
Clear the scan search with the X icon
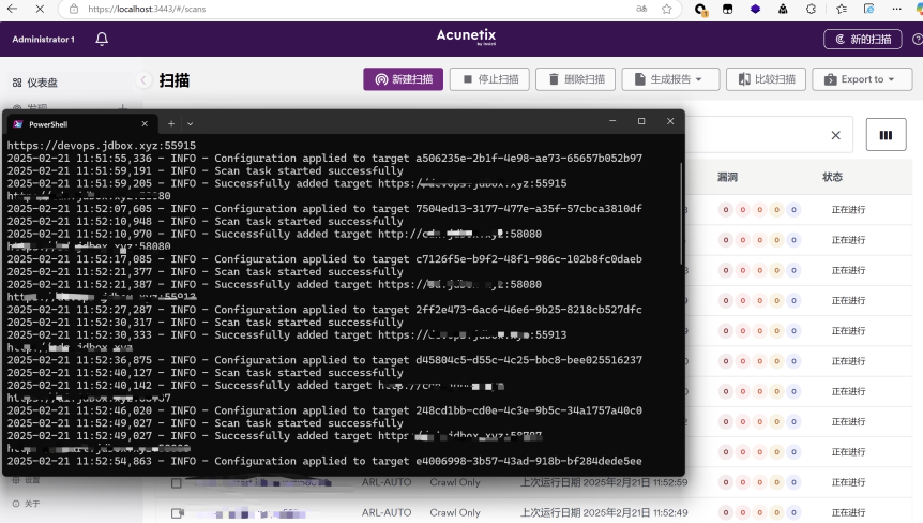point(836,135)
